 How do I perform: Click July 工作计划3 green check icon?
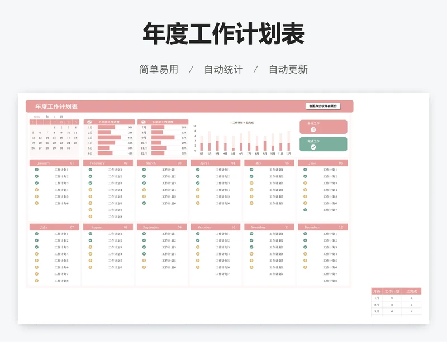click(36, 247)
